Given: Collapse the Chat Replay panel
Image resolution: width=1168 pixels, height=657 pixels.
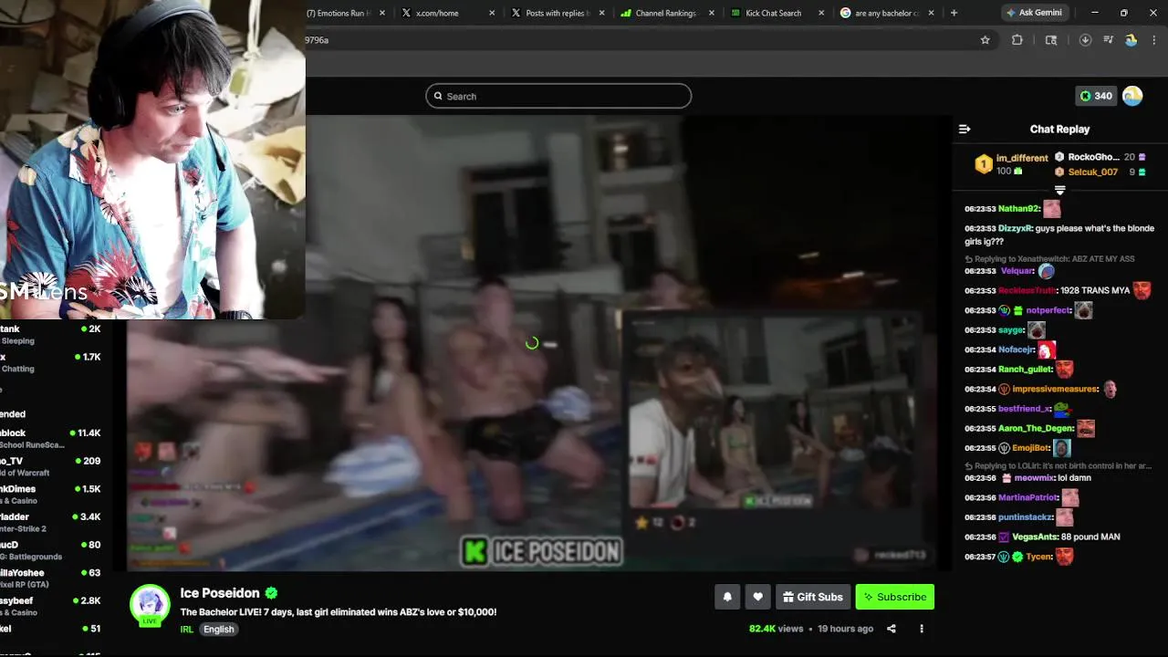Looking at the screenshot, I should [x=965, y=129].
